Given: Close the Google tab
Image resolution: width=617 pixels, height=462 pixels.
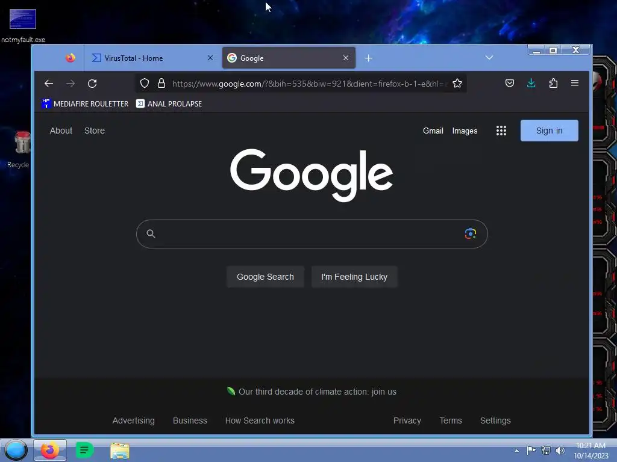Looking at the screenshot, I should click(345, 58).
